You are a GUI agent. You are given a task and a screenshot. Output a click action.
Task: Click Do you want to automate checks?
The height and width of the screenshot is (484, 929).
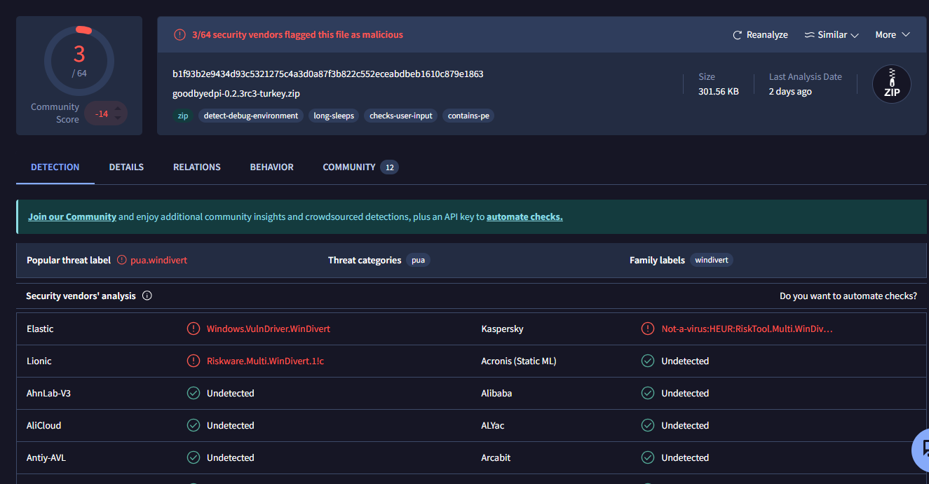(848, 296)
